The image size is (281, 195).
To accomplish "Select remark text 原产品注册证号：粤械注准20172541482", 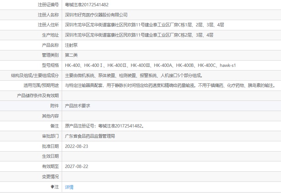I will point(105,126).
